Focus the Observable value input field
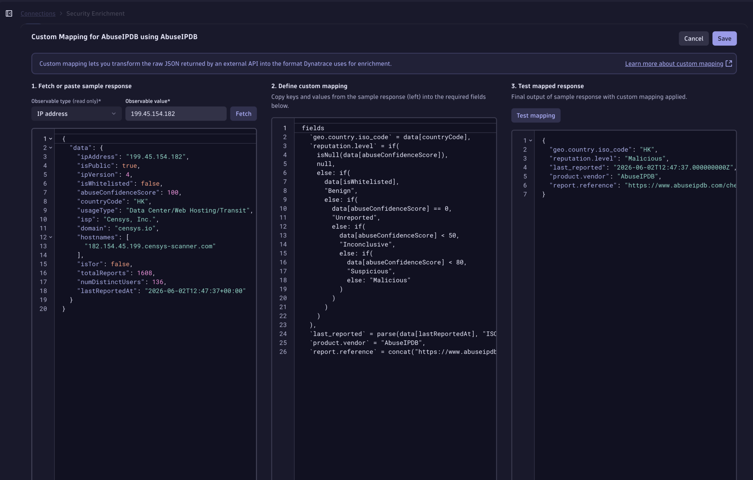The image size is (753, 480). pos(176,114)
